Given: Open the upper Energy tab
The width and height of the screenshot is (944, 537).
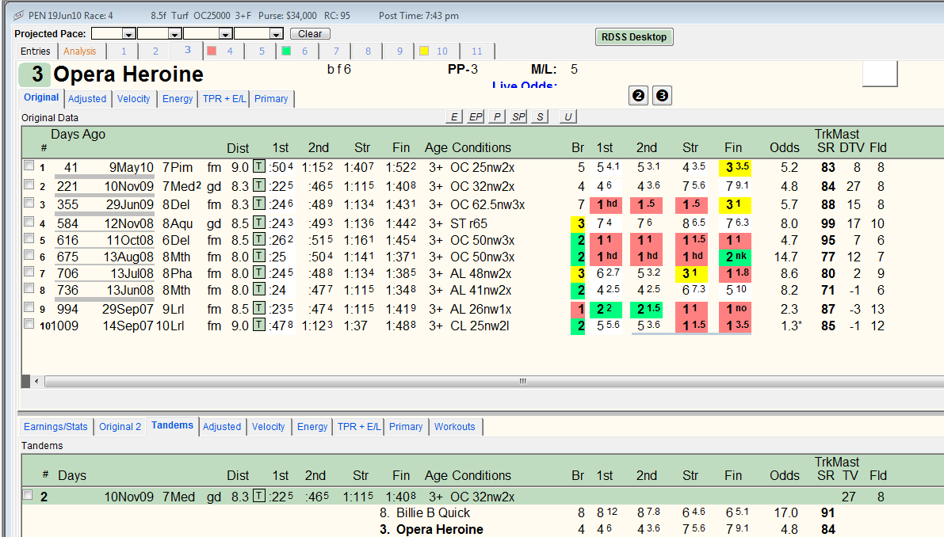Looking at the screenshot, I should 178,99.
